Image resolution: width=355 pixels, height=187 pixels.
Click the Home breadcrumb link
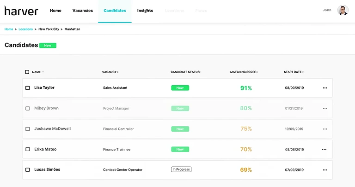[9, 29]
